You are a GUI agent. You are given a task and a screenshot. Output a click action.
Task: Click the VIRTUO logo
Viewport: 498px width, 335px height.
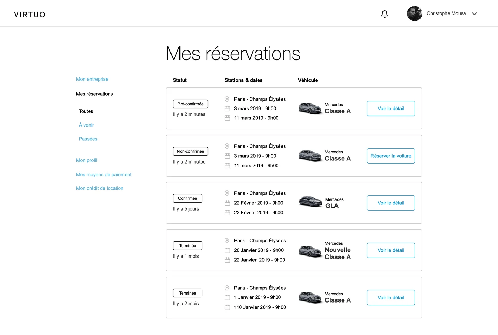tap(30, 15)
